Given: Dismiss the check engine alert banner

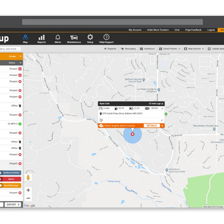Looking at the screenshot, I should (163, 126).
